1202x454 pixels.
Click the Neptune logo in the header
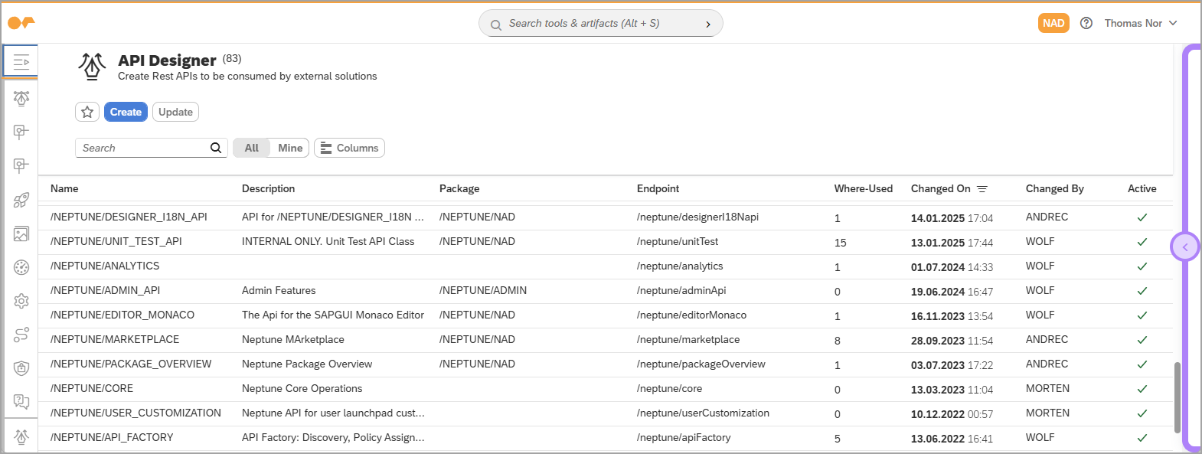[x=21, y=23]
